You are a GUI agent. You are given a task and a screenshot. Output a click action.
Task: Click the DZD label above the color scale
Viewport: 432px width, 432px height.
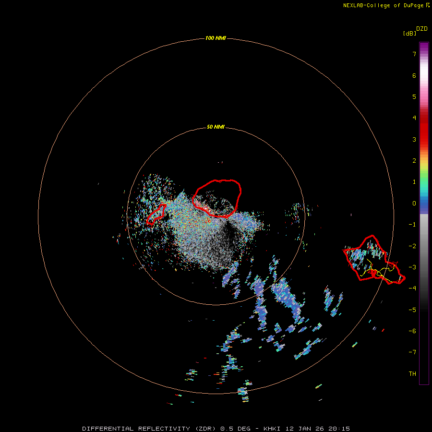point(422,29)
